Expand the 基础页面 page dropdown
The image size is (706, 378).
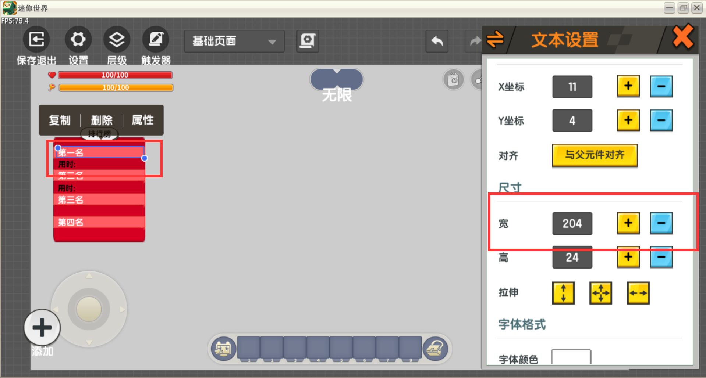[x=234, y=41]
